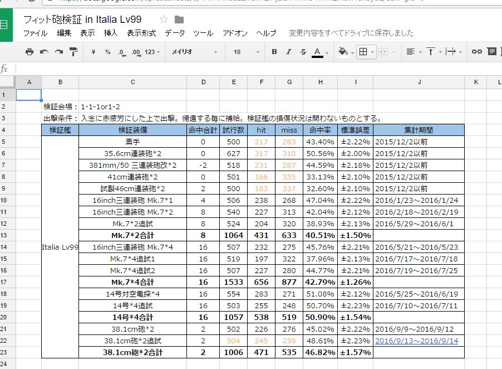This screenshot has height=369, width=502.
Task: Select header cell 標準誤差
Action: (356, 130)
